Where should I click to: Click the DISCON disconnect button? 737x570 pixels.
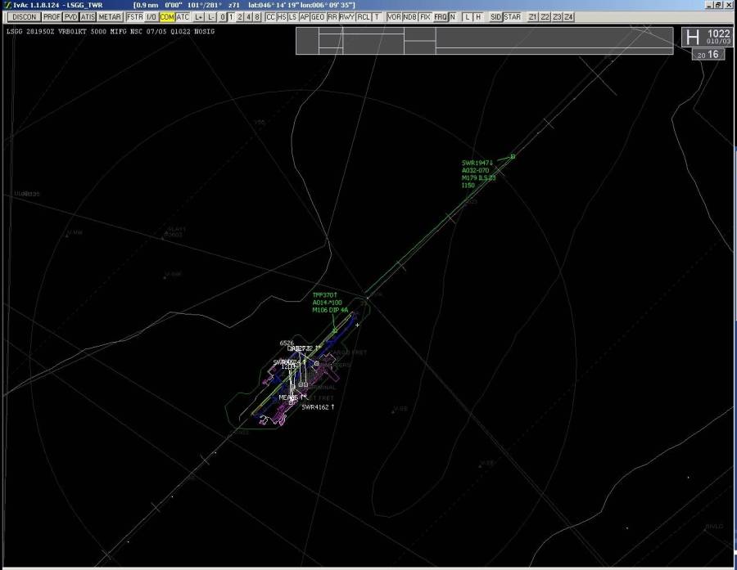click(25, 17)
